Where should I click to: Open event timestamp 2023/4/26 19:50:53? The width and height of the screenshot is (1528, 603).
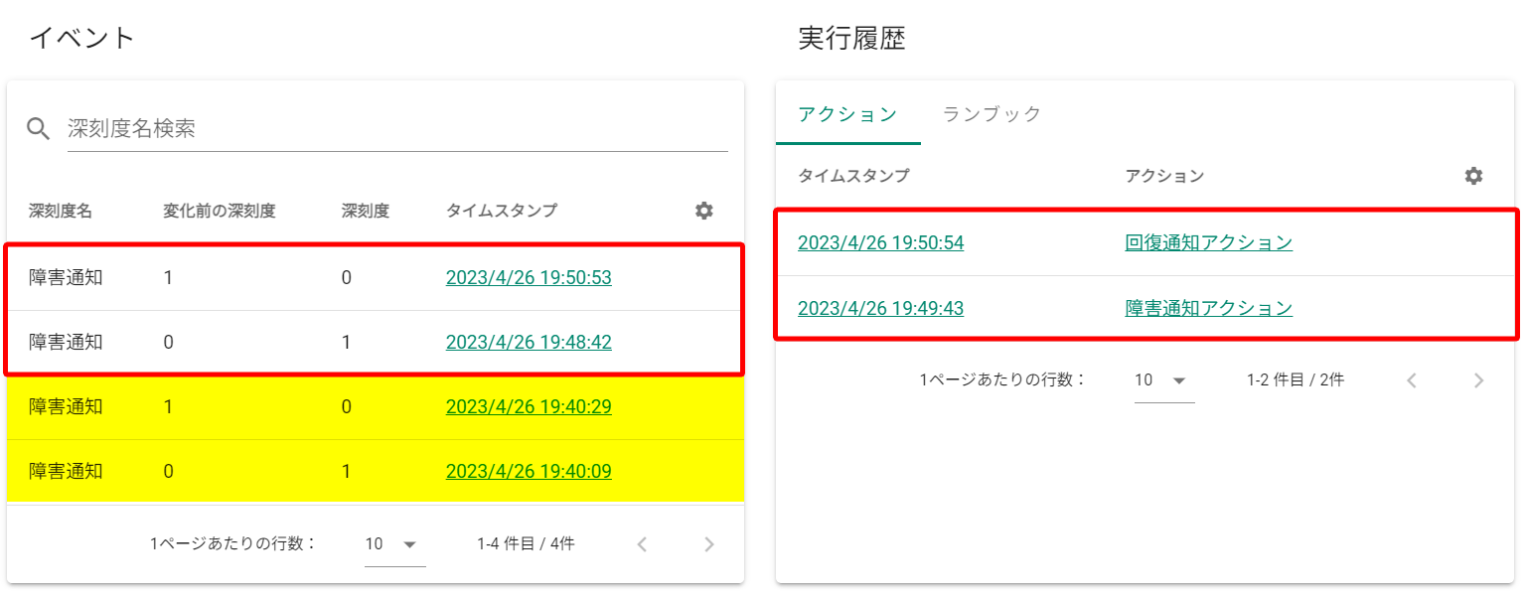click(x=529, y=278)
